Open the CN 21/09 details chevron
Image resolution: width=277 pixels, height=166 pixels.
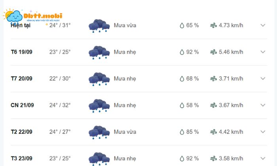263,105
